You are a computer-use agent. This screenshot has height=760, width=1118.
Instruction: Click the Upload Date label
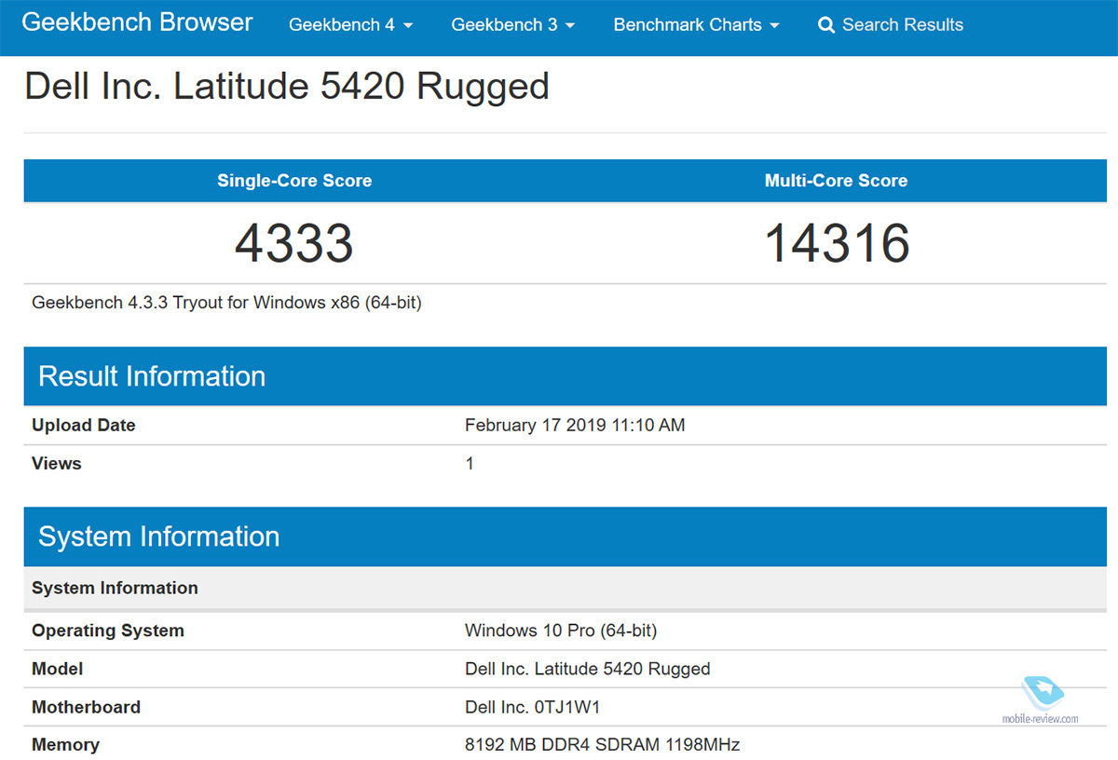(x=84, y=426)
